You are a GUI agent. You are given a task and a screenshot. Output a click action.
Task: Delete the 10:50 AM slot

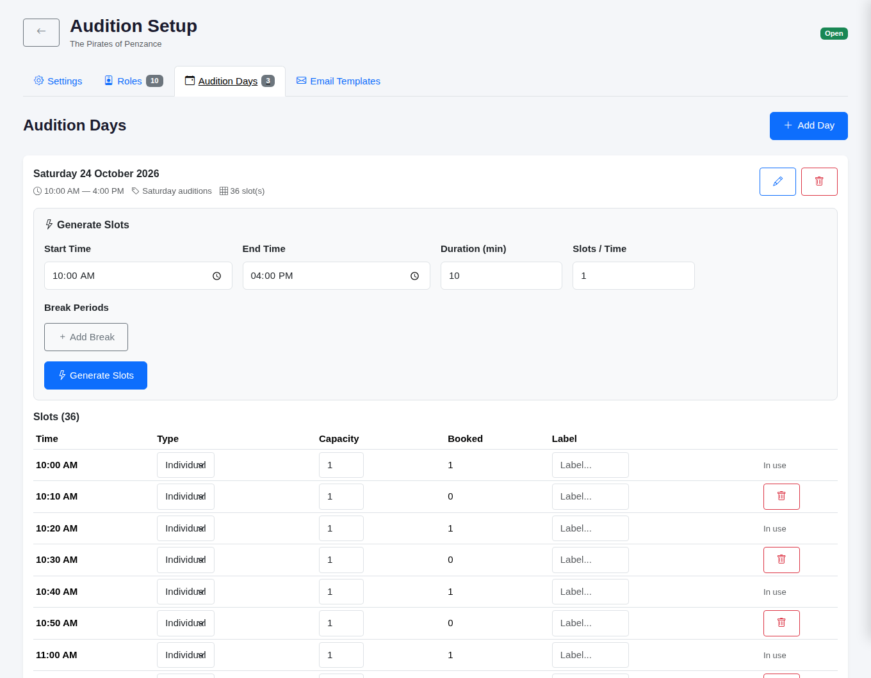click(781, 623)
